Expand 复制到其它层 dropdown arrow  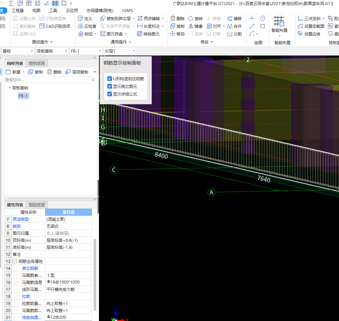pyautogui.click(x=133, y=19)
